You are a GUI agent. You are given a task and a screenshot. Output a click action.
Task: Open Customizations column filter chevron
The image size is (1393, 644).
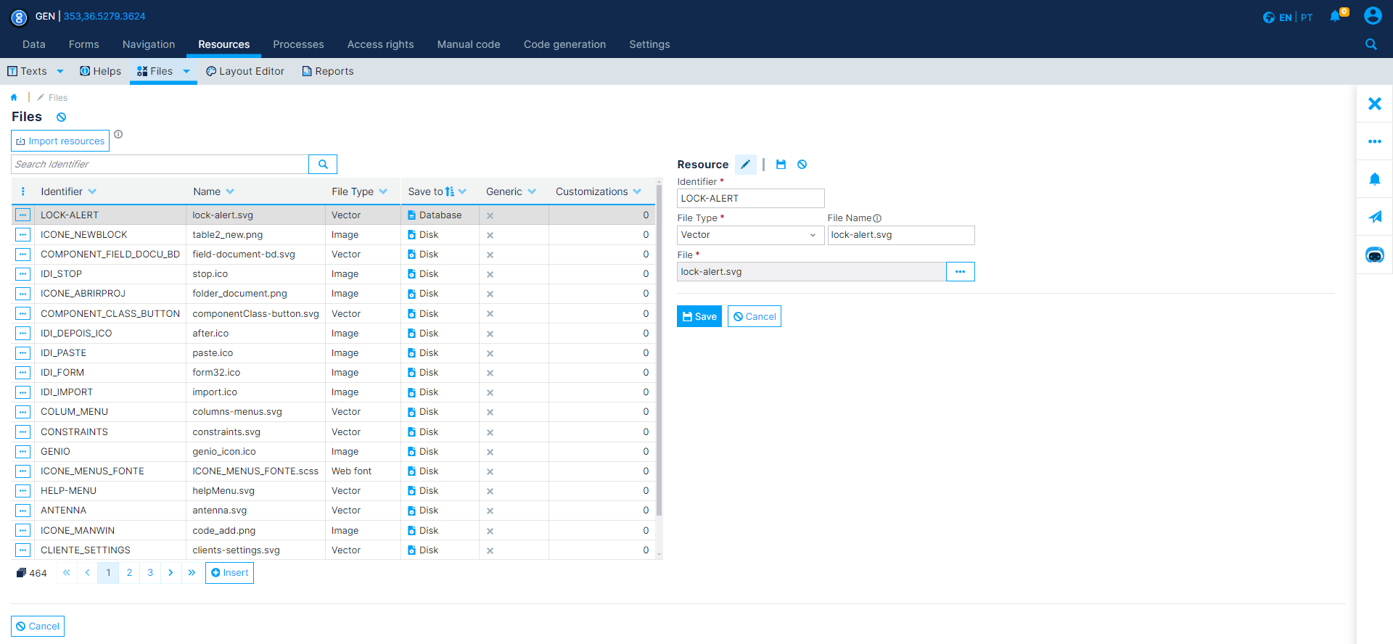tap(637, 191)
